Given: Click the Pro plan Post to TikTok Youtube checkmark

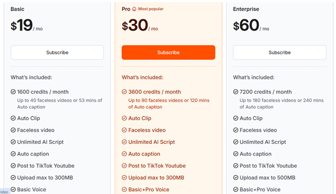Looking at the screenshot, I should pyautogui.click(x=124, y=165).
